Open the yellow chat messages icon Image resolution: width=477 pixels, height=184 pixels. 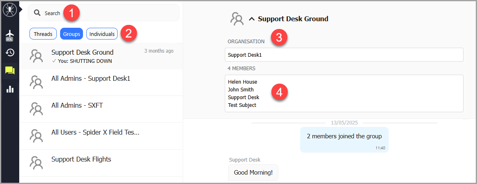point(10,71)
